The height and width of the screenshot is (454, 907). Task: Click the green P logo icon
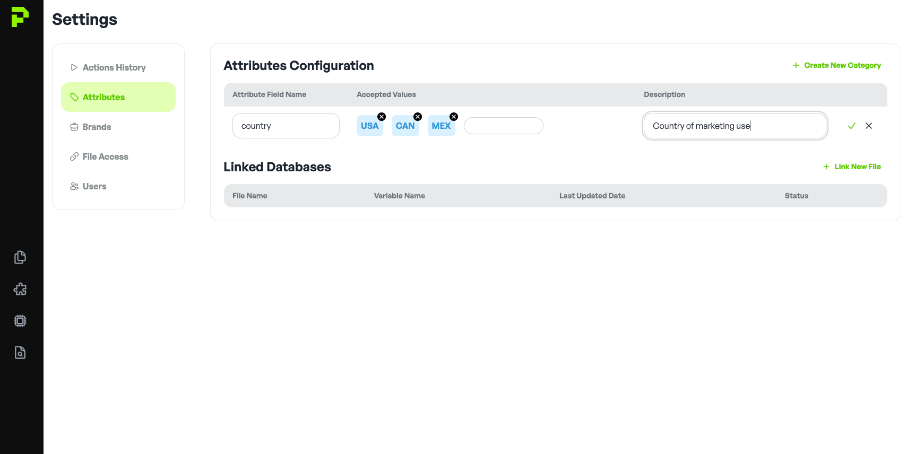coord(20,17)
